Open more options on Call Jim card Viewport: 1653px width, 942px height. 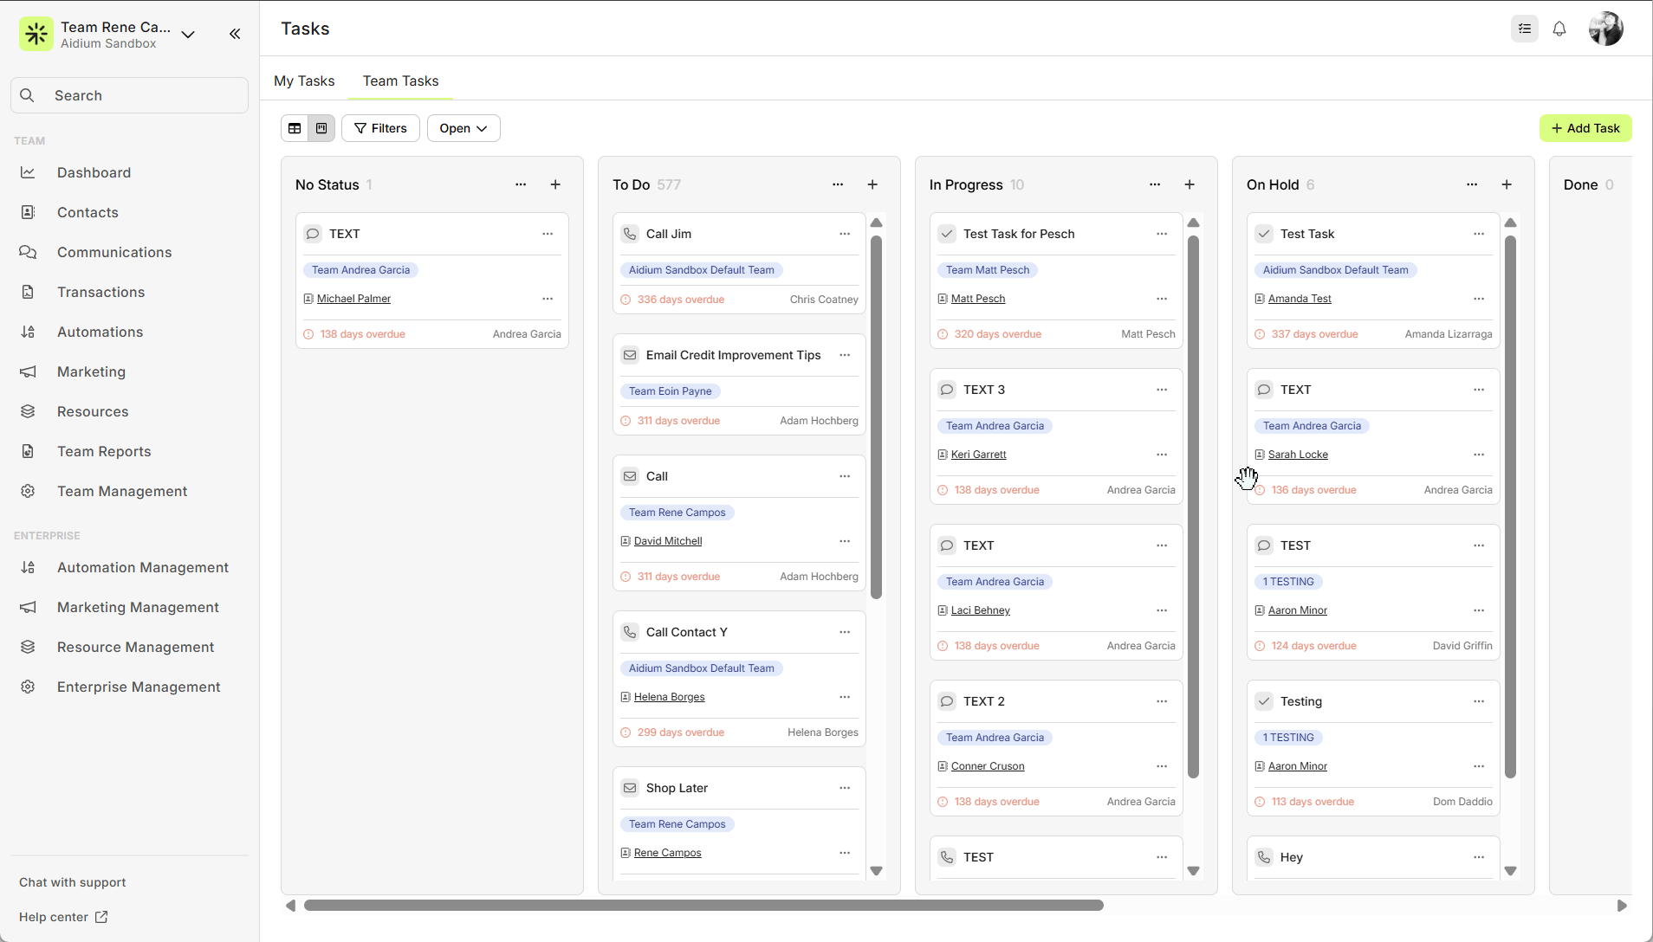click(x=845, y=234)
